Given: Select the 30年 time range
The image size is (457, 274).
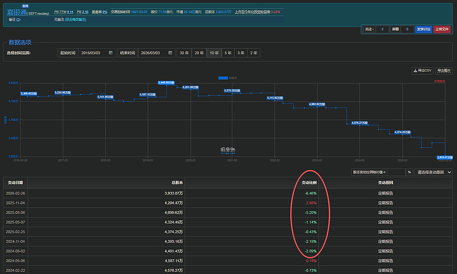Looking at the screenshot, I should (184, 53).
